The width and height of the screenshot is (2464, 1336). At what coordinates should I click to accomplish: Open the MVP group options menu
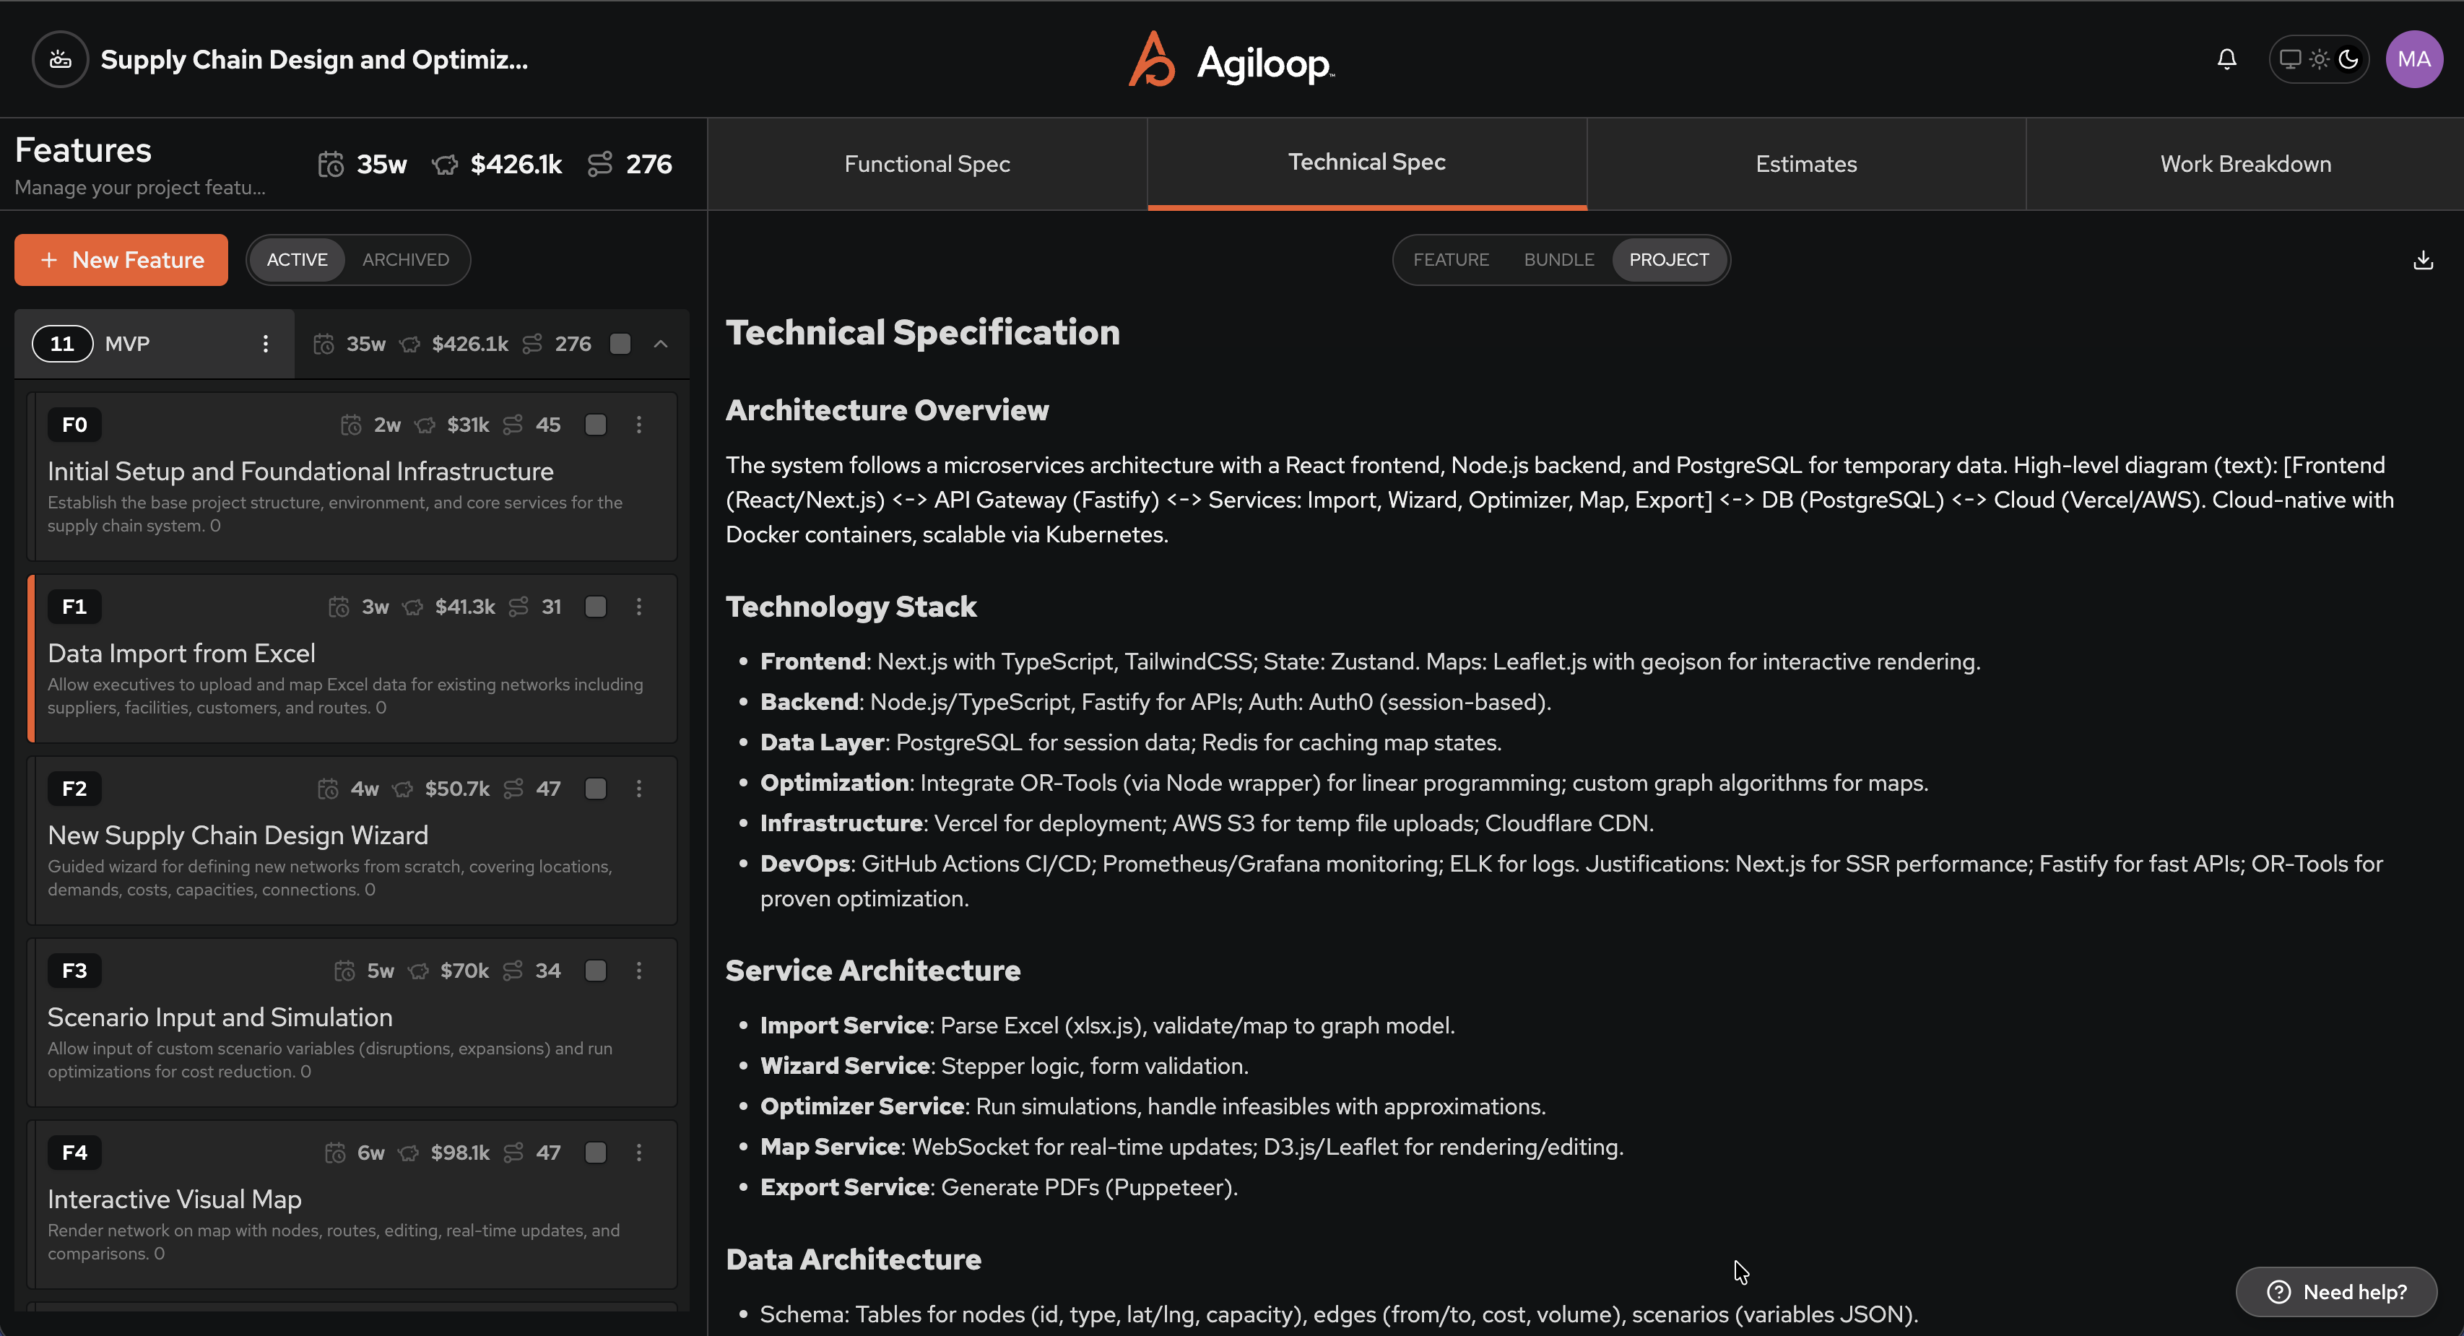[266, 343]
